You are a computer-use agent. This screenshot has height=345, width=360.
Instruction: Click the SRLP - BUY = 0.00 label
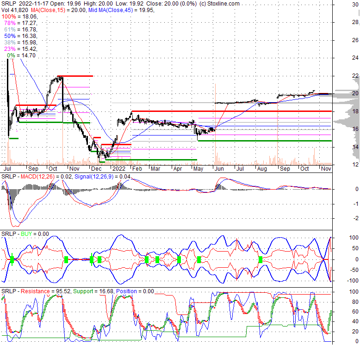[x=25, y=234]
